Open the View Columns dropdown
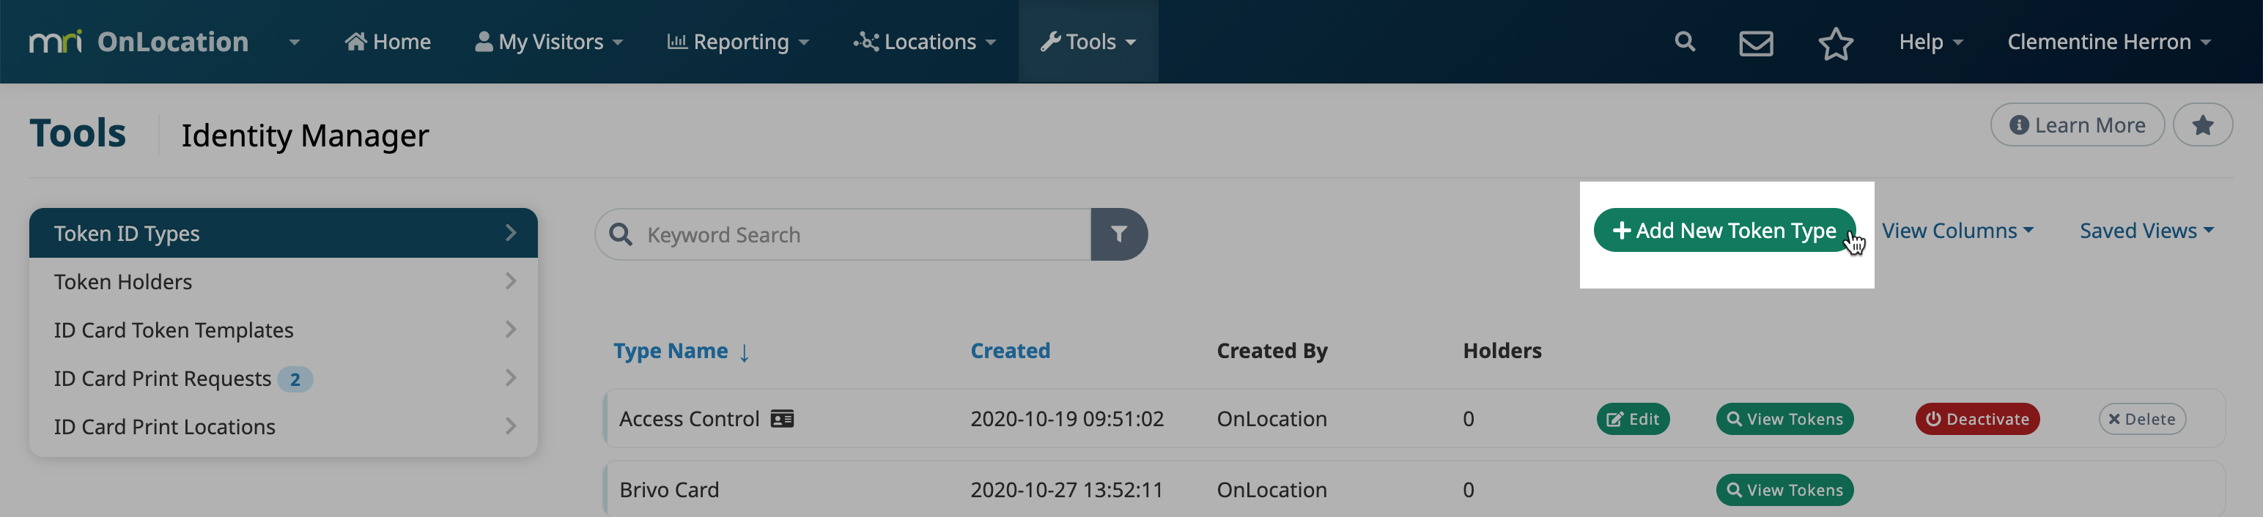This screenshot has height=517, width=2263. point(1957,230)
